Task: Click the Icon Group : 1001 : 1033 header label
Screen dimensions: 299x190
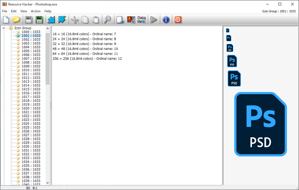Action: 279,11
